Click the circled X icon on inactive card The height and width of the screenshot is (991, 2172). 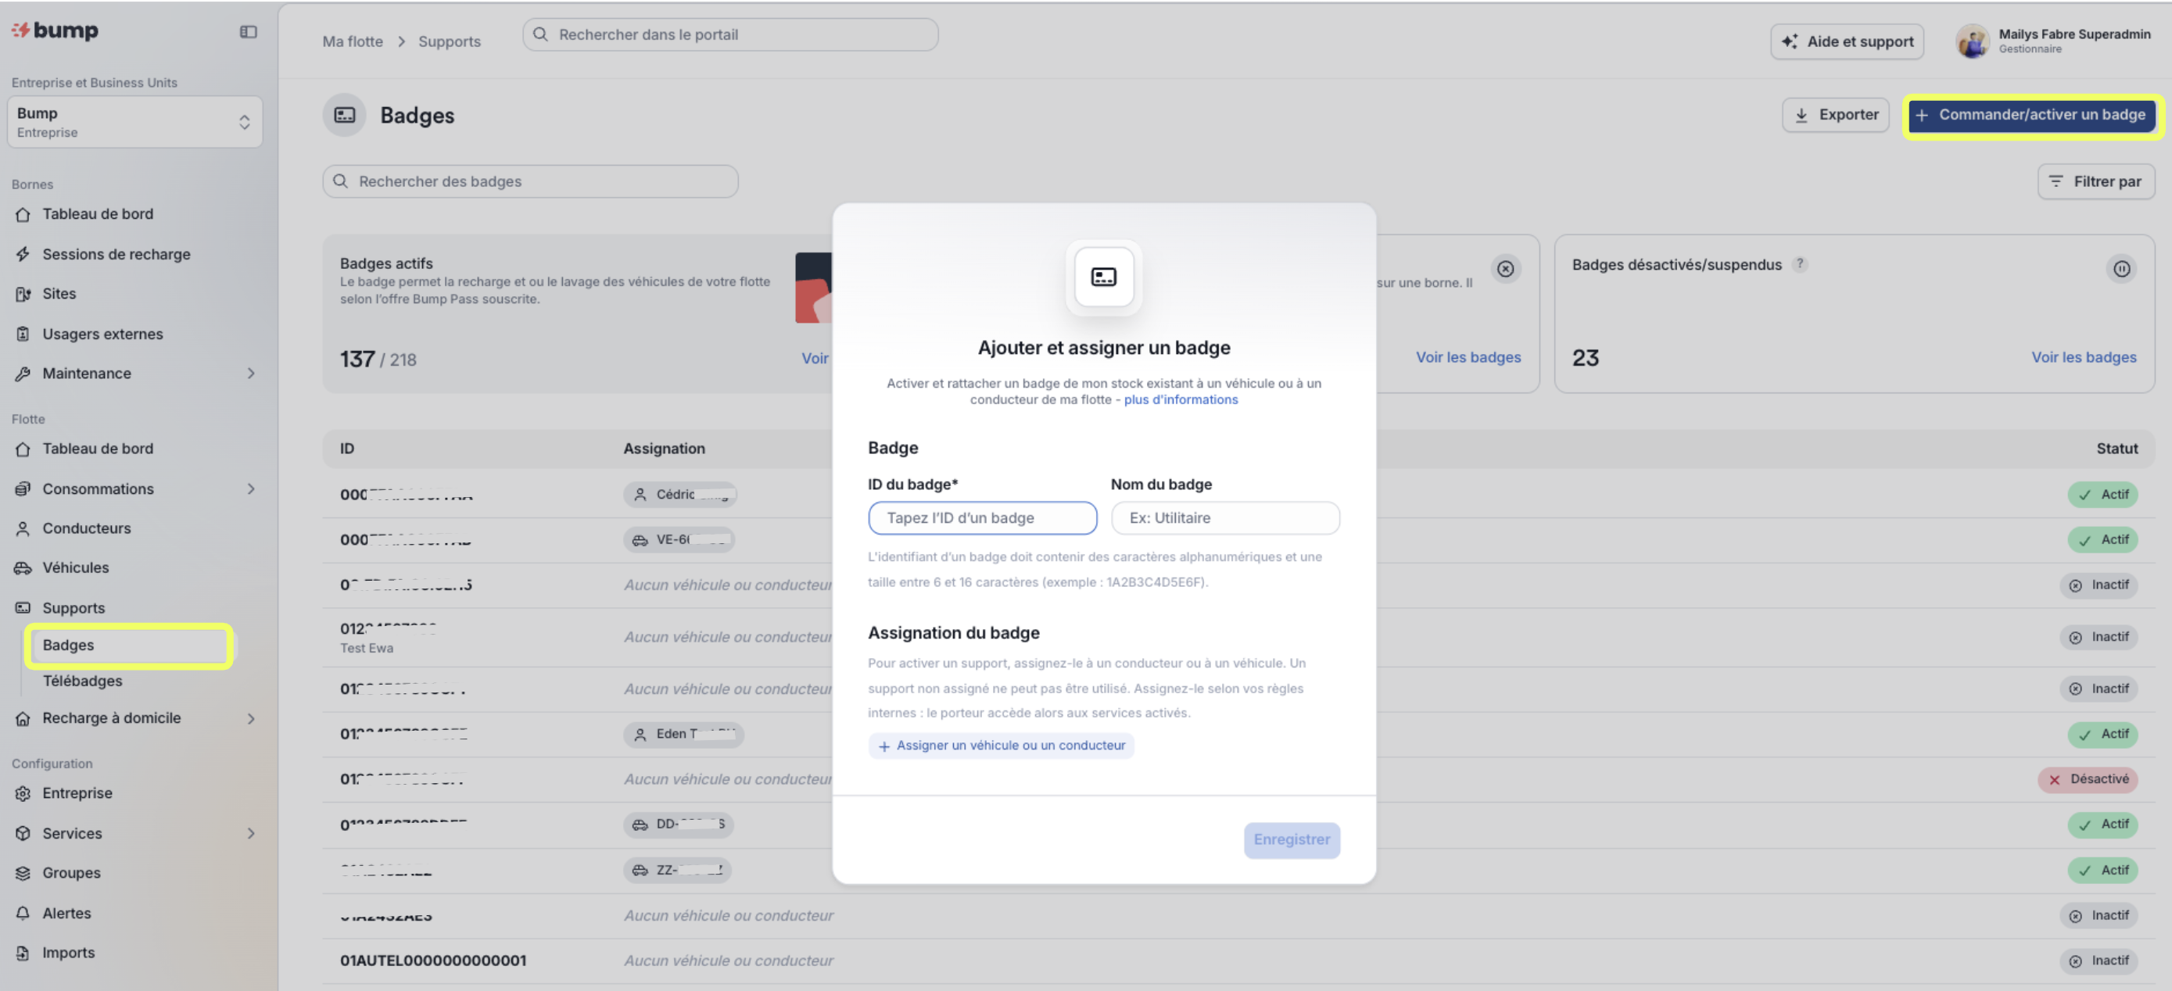[1505, 269]
